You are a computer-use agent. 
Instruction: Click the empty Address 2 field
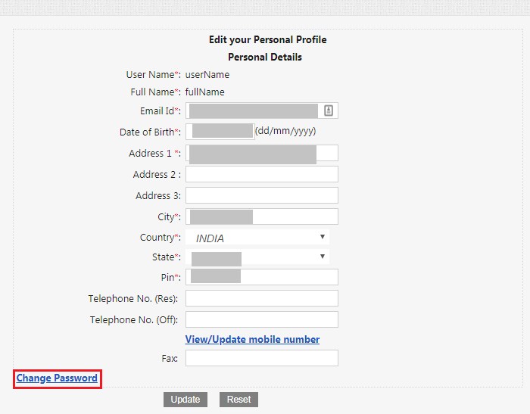point(262,174)
